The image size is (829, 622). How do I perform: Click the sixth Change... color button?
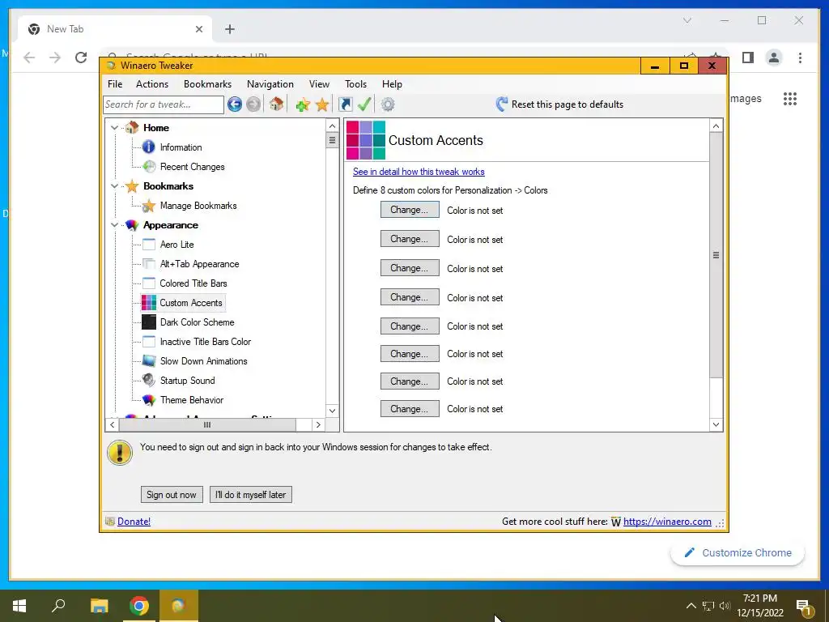click(410, 354)
